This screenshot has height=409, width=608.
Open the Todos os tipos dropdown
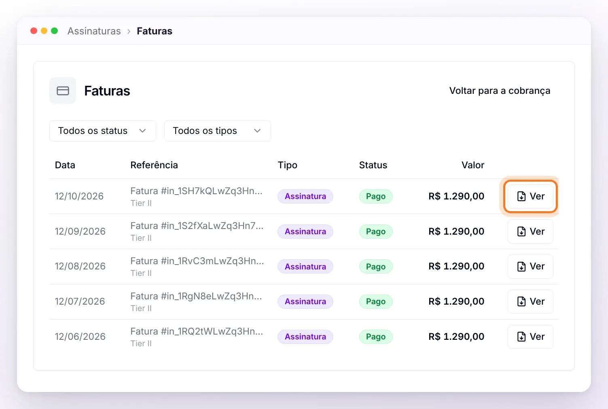pyautogui.click(x=218, y=131)
